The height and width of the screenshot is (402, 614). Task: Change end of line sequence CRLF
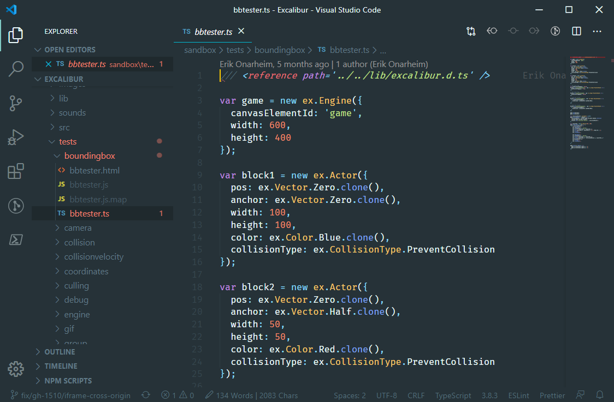coord(416,395)
